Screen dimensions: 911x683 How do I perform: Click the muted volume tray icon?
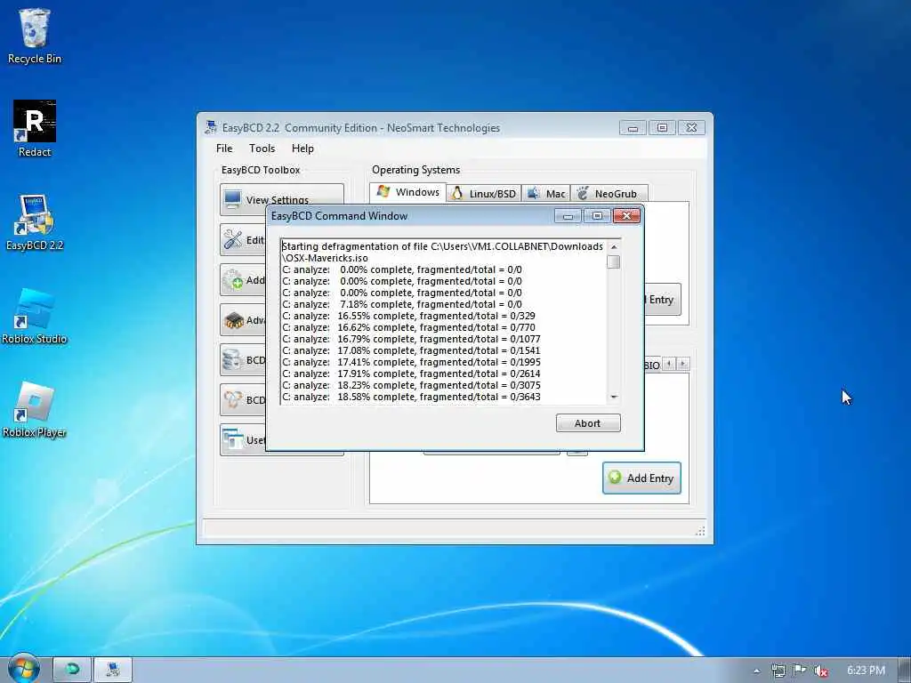[x=820, y=671]
